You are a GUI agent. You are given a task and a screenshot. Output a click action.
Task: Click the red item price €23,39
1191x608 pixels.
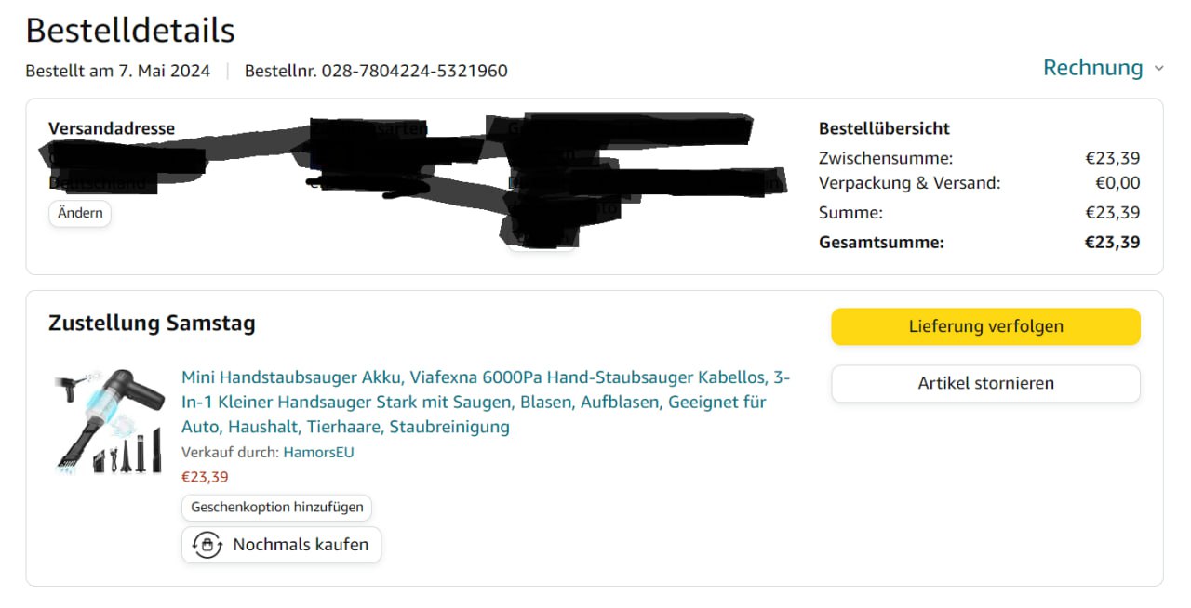[205, 477]
